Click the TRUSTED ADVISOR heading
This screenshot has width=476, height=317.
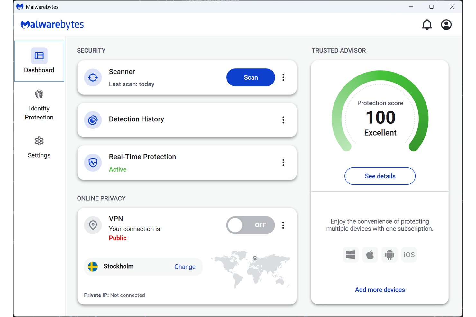[x=339, y=50]
